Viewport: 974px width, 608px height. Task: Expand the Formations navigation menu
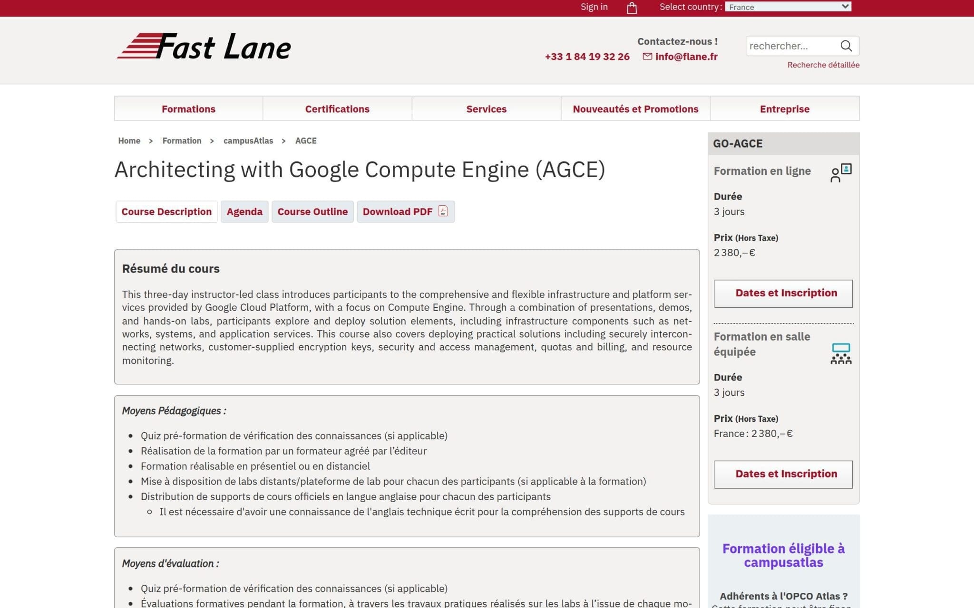(188, 108)
